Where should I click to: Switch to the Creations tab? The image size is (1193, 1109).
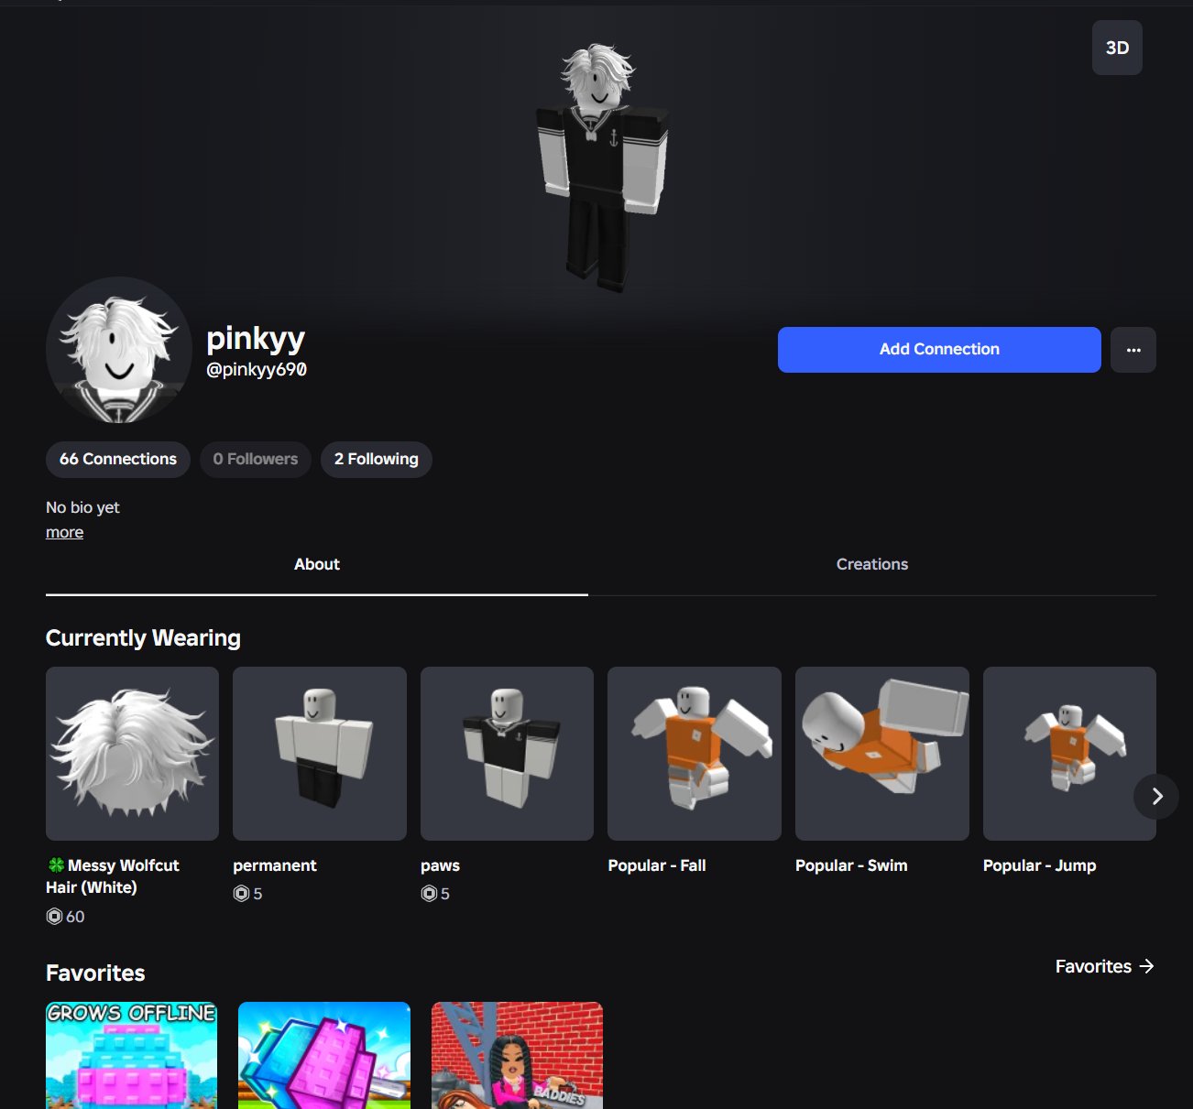click(x=872, y=565)
